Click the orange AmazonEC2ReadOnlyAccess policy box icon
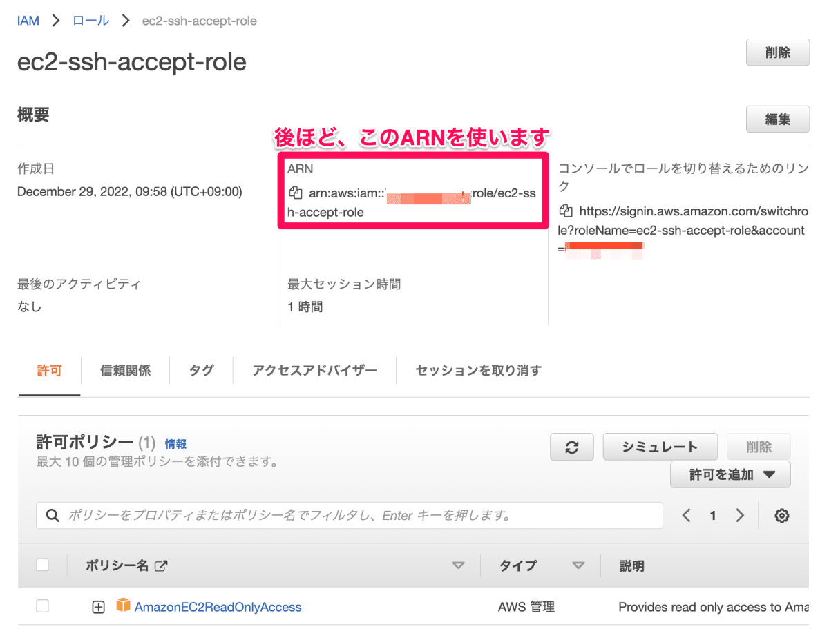Viewport: 829px width, 629px height. click(123, 606)
